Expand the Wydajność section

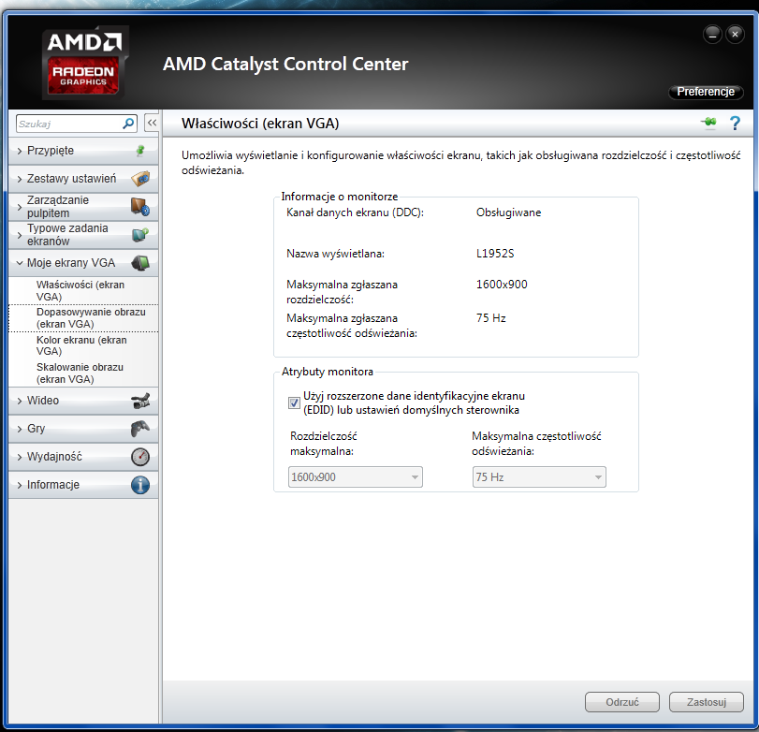click(83, 457)
